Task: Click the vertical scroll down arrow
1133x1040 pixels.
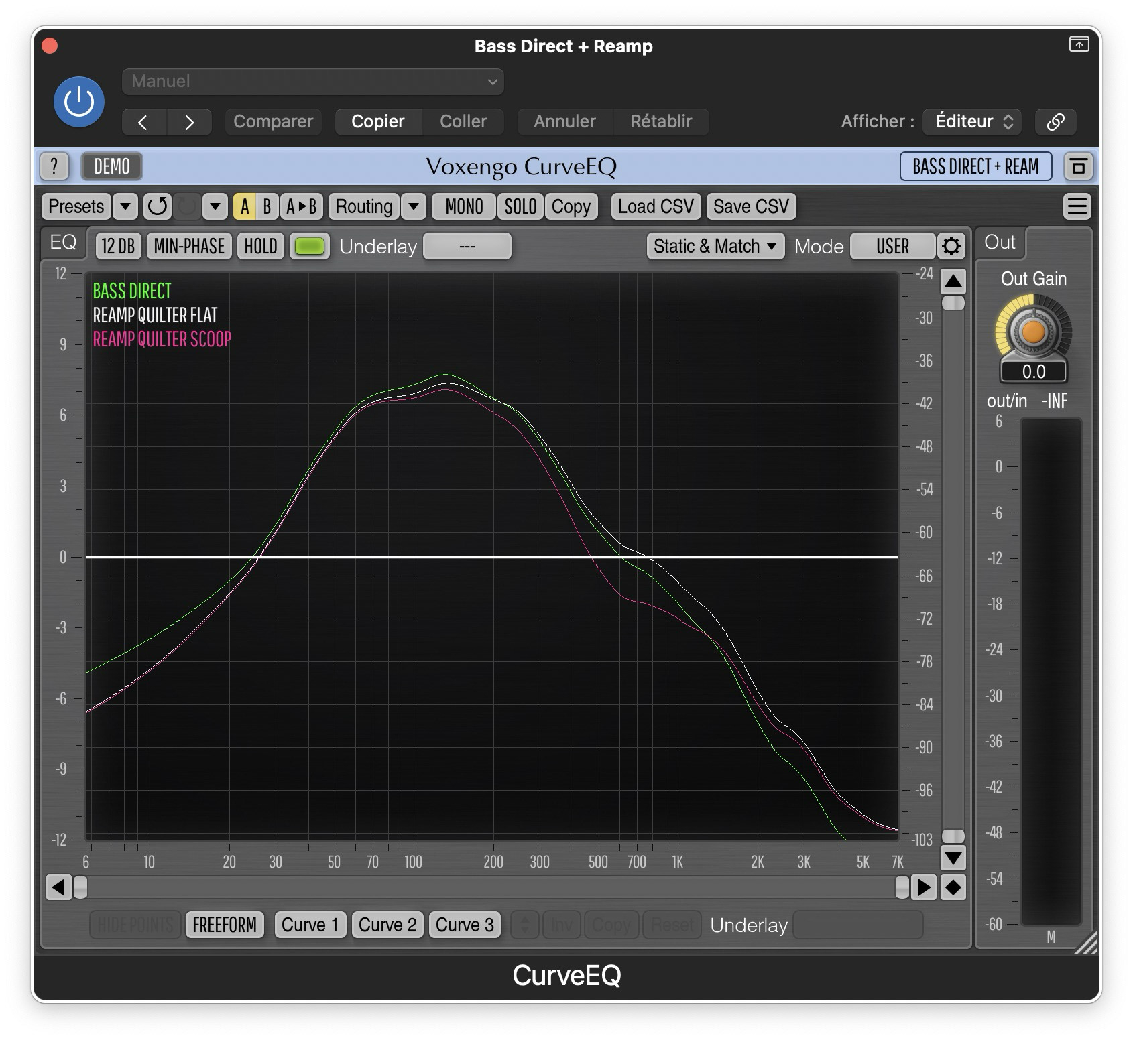Action: tap(953, 857)
